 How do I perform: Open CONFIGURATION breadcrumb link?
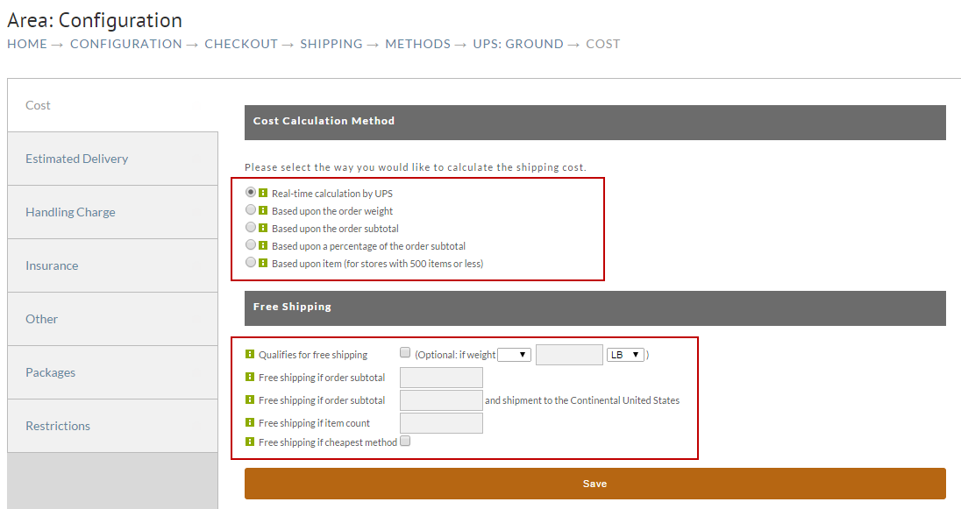pyautogui.click(x=125, y=44)
